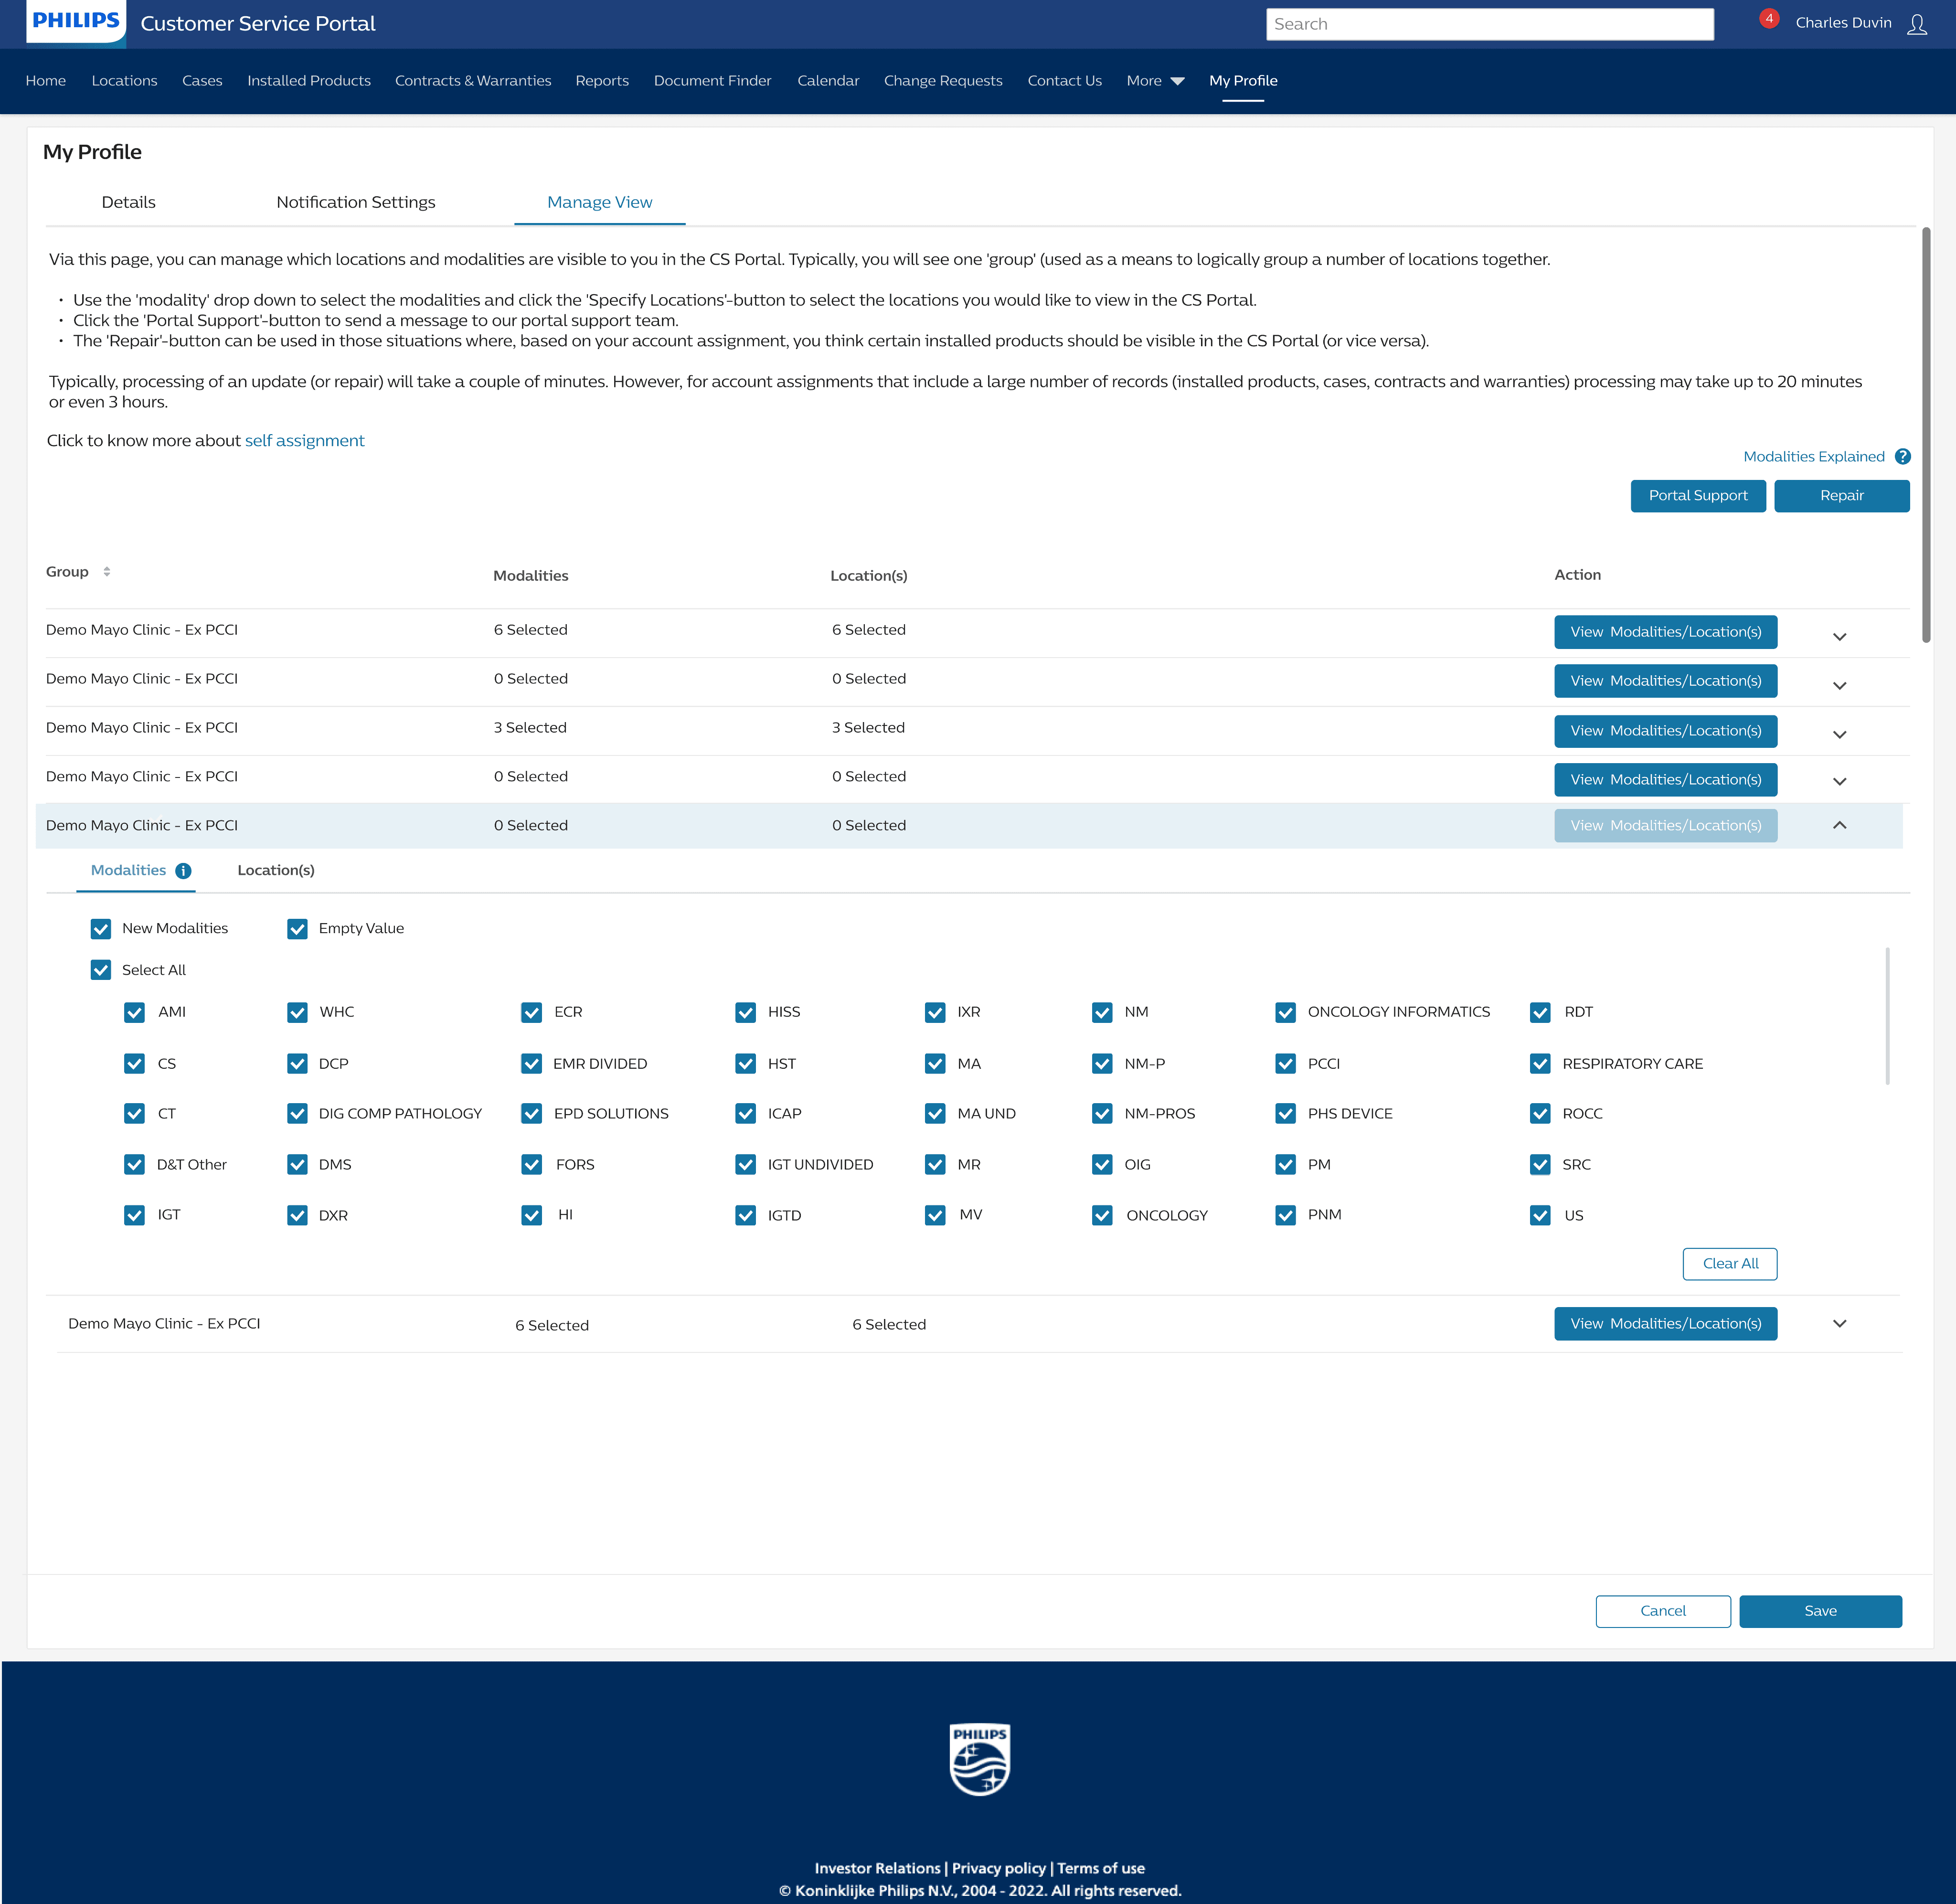Expand the first Demo Mayo Clinic row chevron

click(1839, 637)
